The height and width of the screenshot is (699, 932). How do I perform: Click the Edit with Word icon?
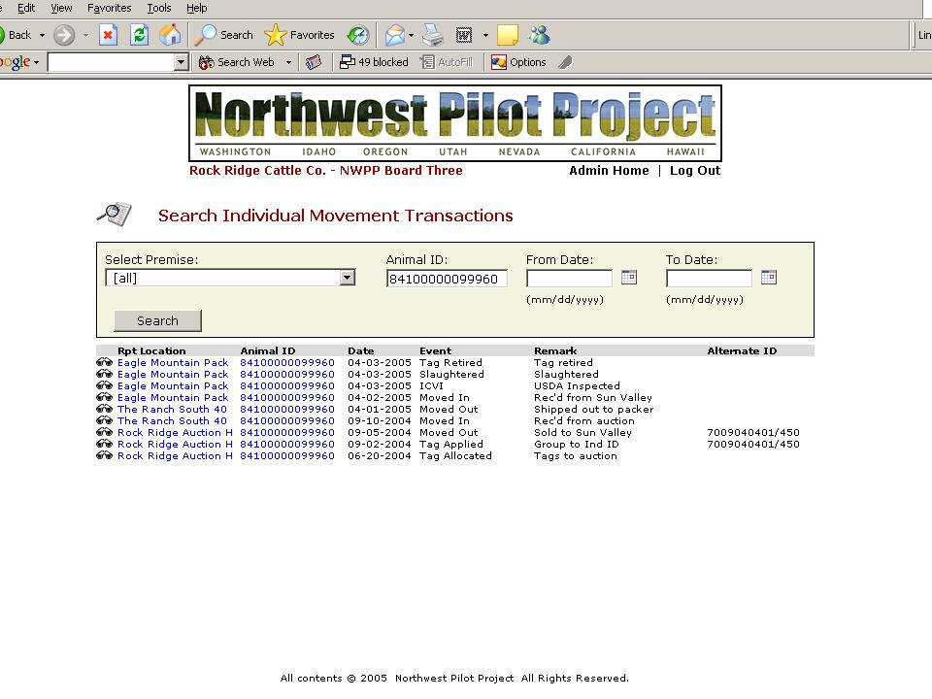[464, 35]
